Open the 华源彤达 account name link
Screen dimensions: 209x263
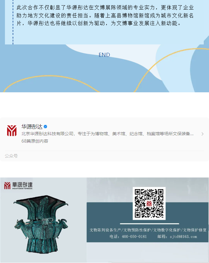pyautogui.click(x=32, y=127)
